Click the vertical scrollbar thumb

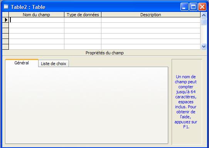[x=204, y=22]
